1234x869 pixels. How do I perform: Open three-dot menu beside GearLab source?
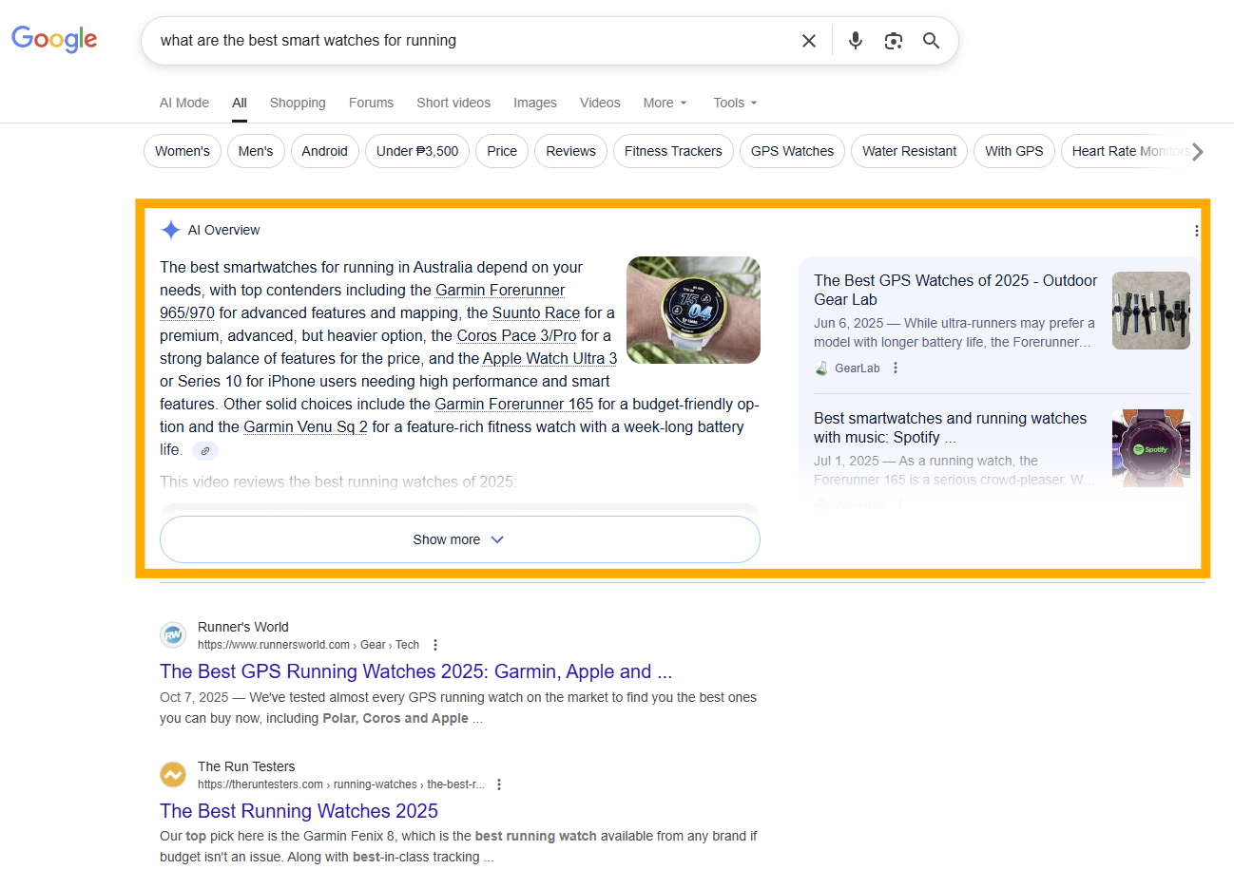click(895, 368)
